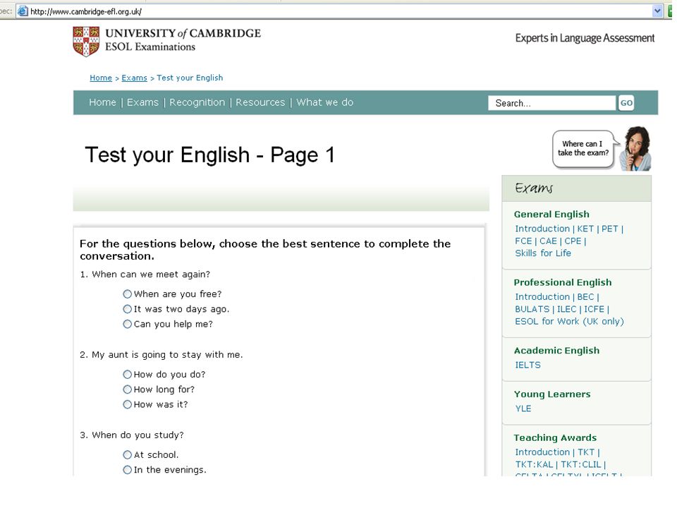Open the address bar dropdown arrow

click(x=657, y=11)
